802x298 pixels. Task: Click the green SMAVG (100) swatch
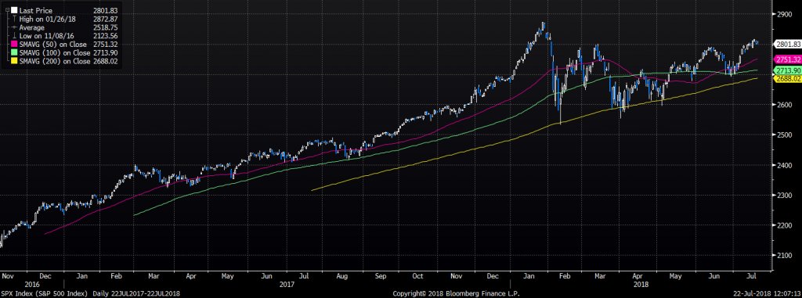[x=14, y=52]
